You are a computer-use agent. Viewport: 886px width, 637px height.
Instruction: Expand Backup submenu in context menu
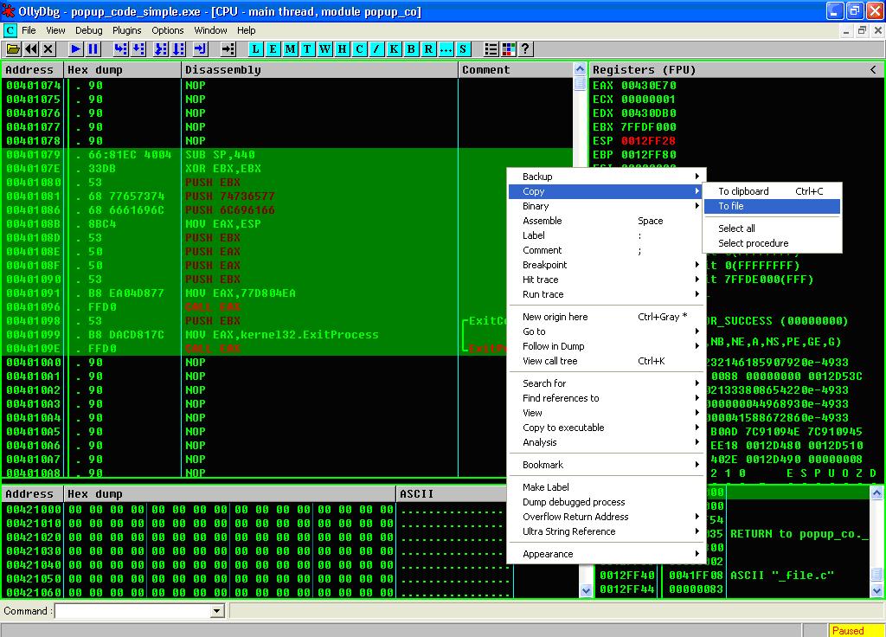pos(606,177)
